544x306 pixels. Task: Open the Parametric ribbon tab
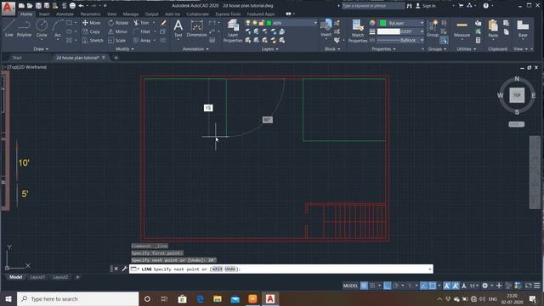90,14
